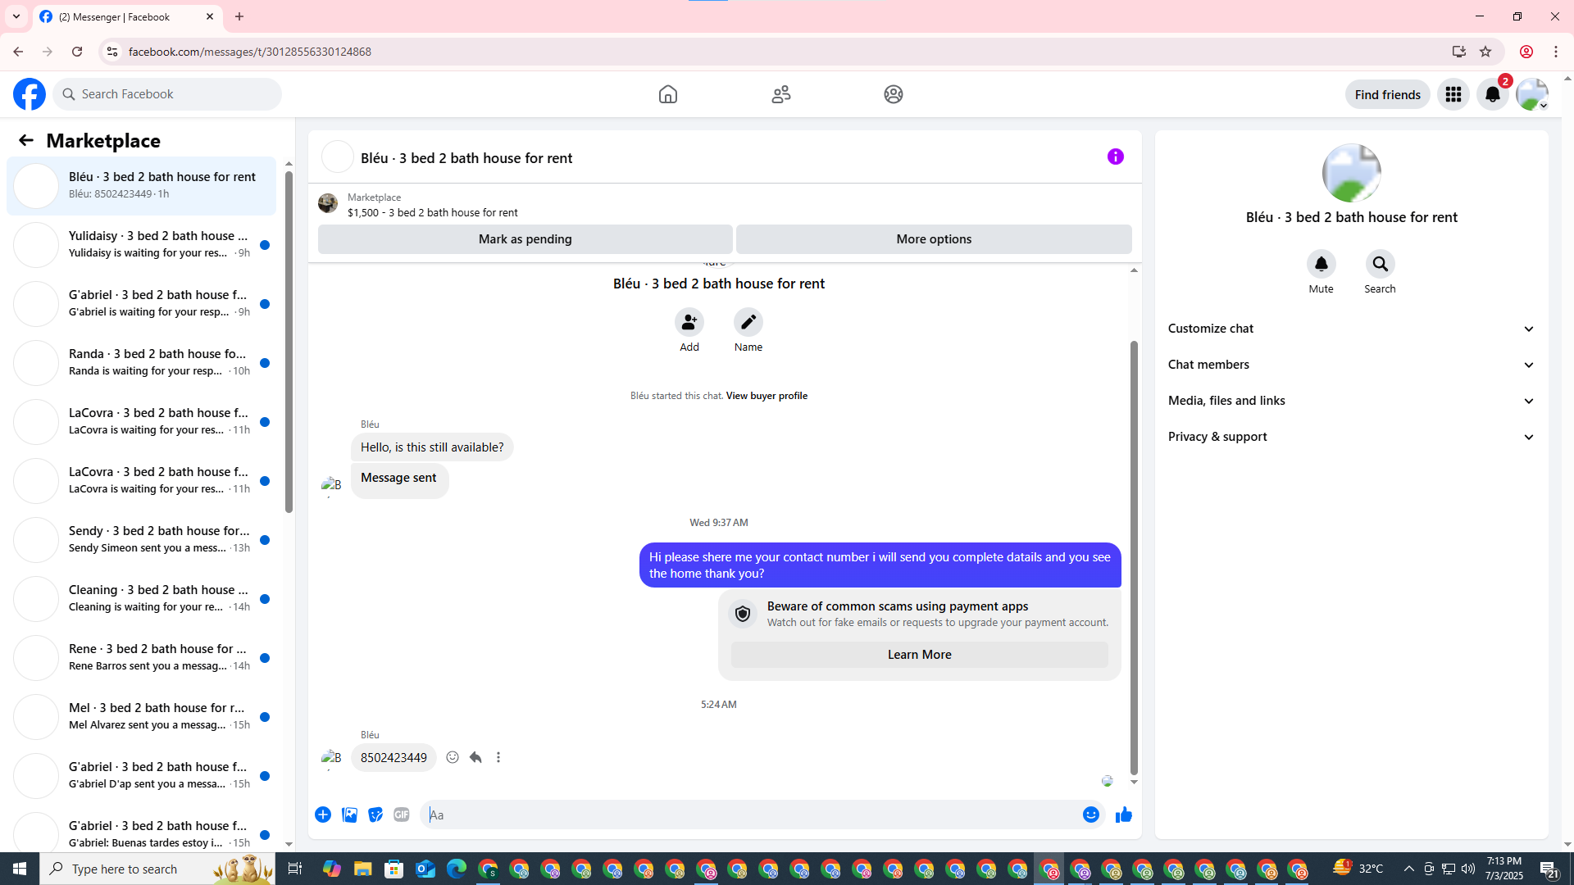
Task: Mark the listing as pending
Action: pyautogui.click(x=525, y=239)
